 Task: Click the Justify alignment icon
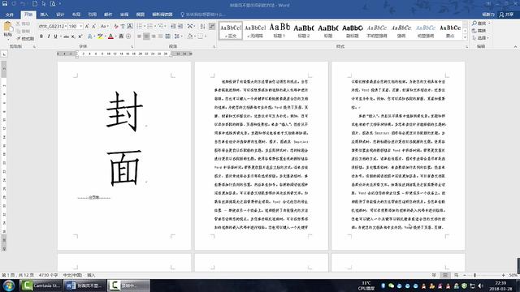(161, 36)
